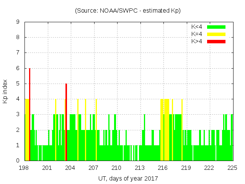
Task: Select the 198 tick on the x-axis
Action: (x=24, y=168)
